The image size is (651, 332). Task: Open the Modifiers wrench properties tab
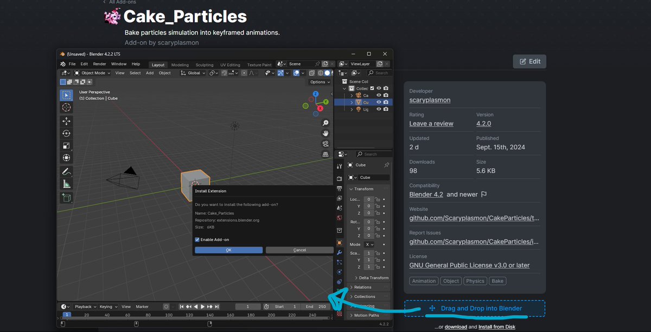tap(340, 252)
